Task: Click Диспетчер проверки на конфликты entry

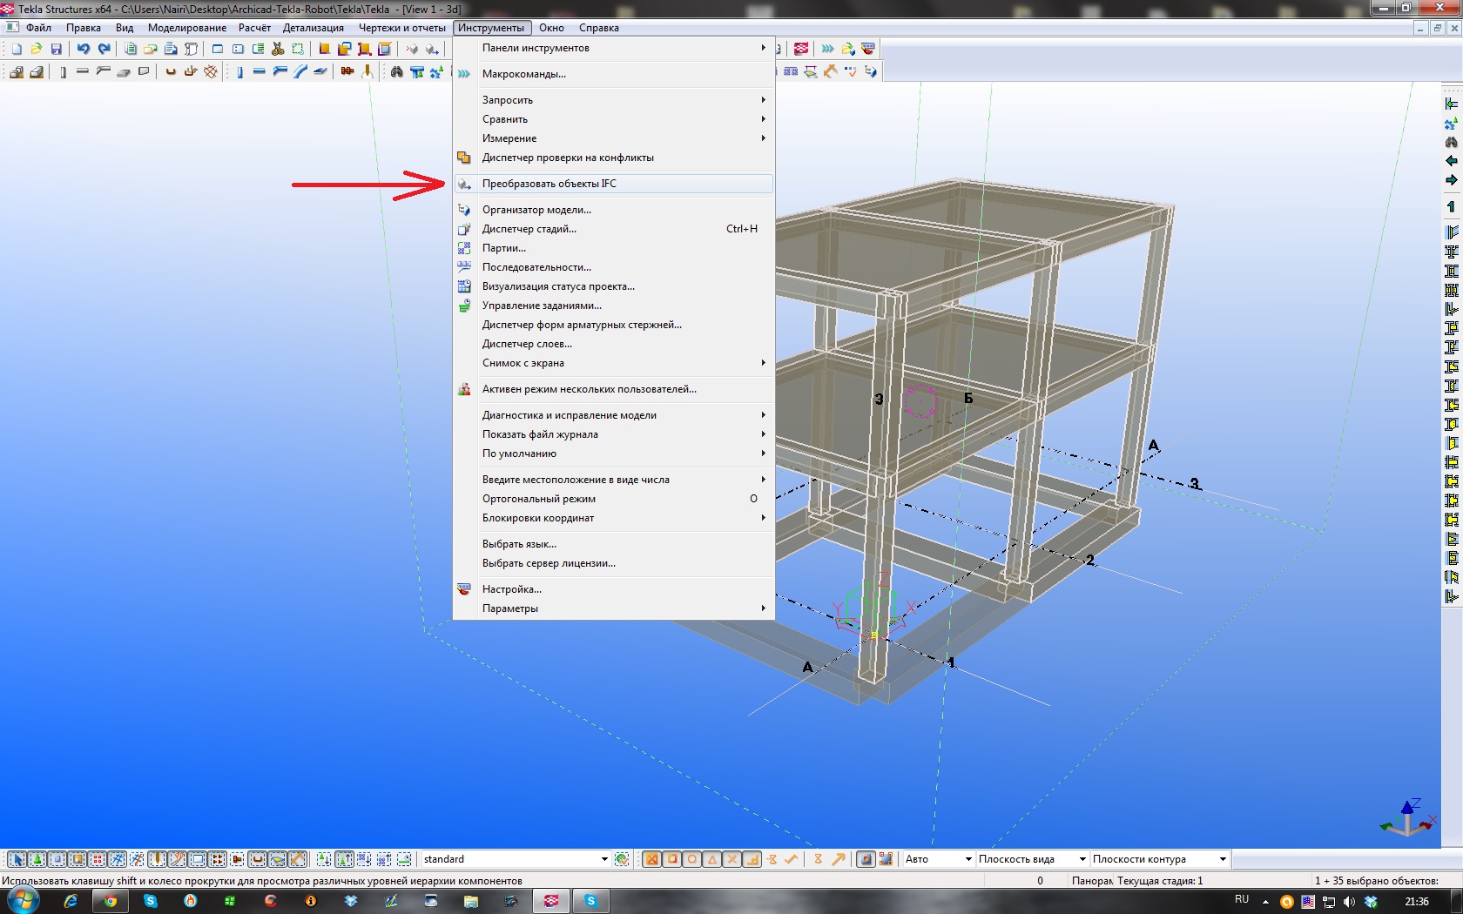Action: (567, 158)
